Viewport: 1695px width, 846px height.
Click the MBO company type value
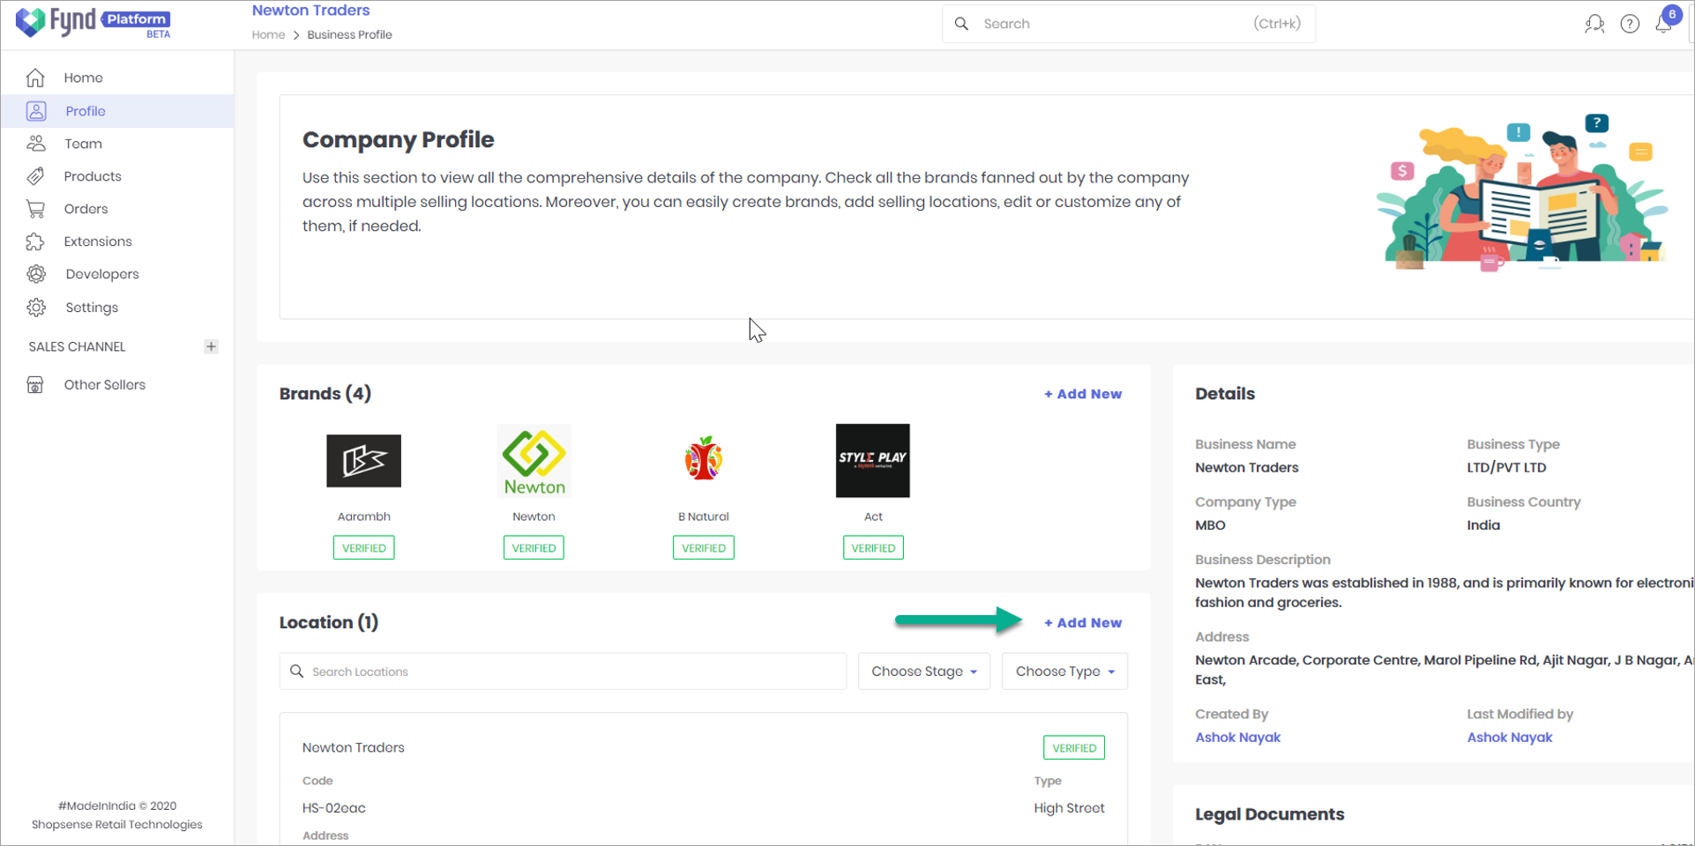coord(1210,525)
